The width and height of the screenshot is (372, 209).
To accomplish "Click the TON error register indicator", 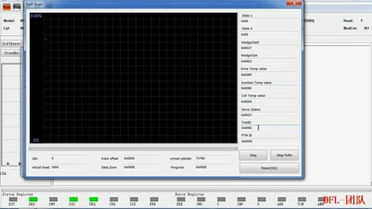I will 302,200.
